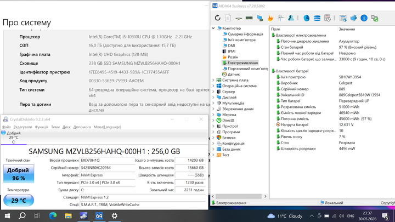Screen dimensions: 395x222
Task: Click the right arrow of AIDA64 tree scrollbar
Action: pos(266,196)
